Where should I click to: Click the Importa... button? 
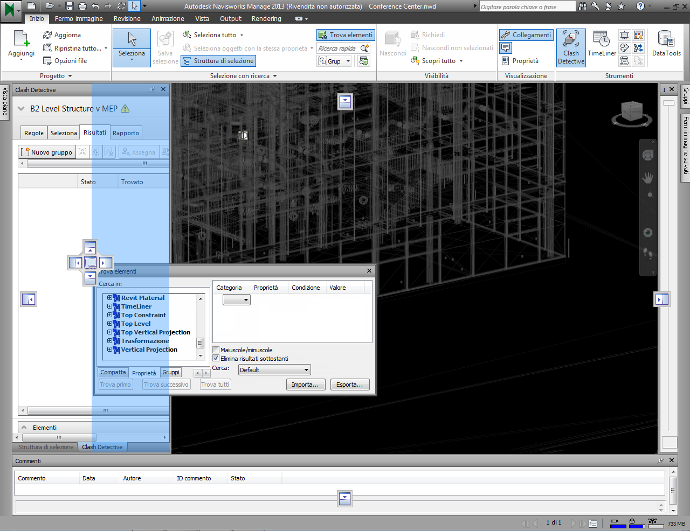[305, 385]
